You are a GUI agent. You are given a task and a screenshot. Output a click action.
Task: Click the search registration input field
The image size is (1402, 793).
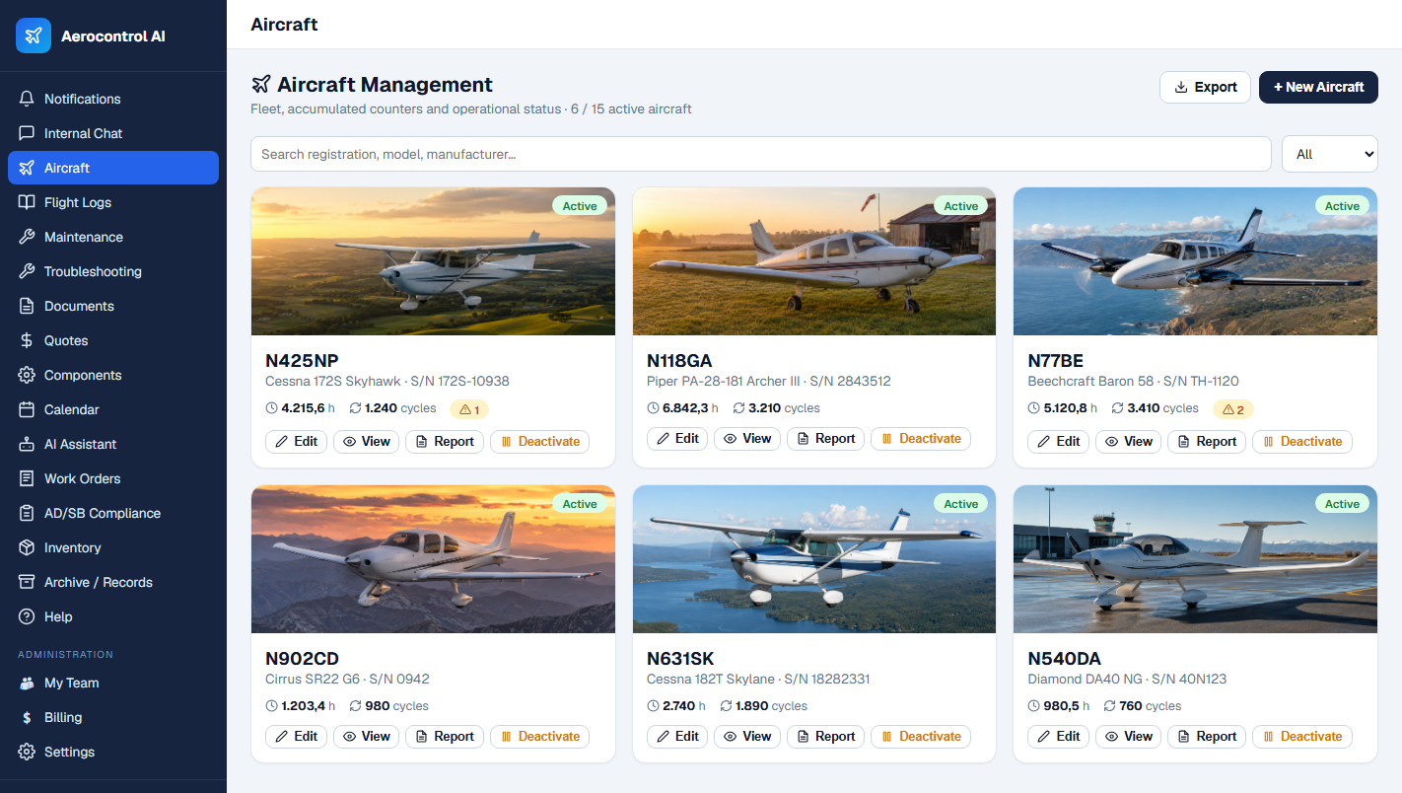click(761, 154)
